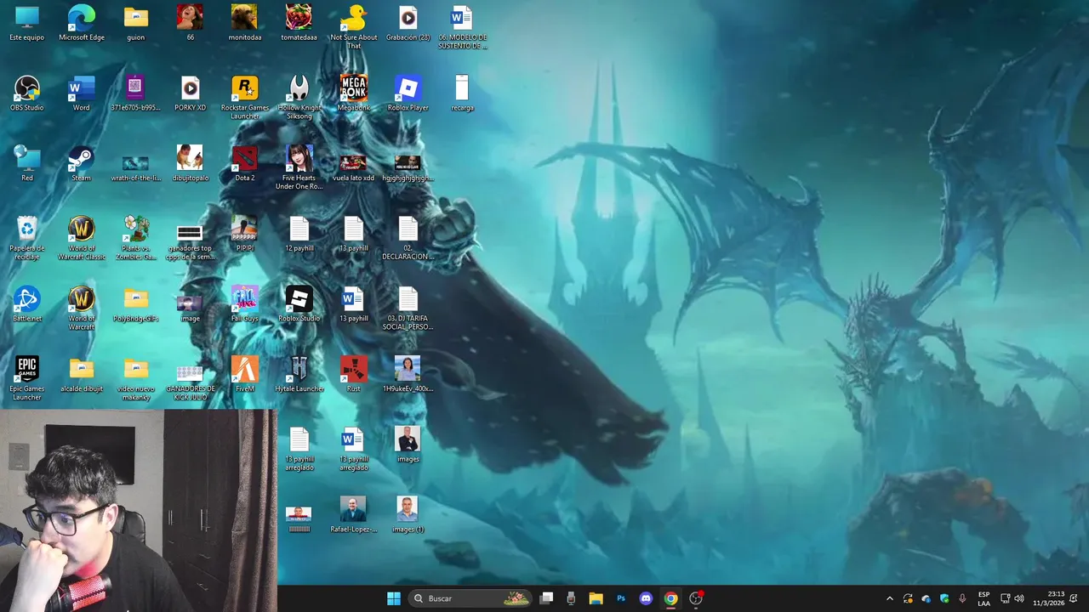Show hidden system tray icons
This screenshot has width=1089, height=612.
[x=890, y=598]
